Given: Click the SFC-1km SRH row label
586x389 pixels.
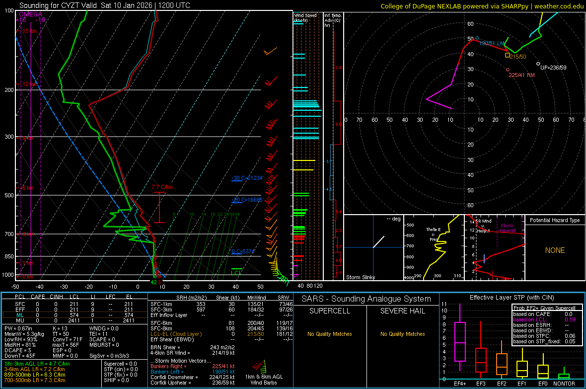Looking at the screenshot, I should (x=161, y=304).
